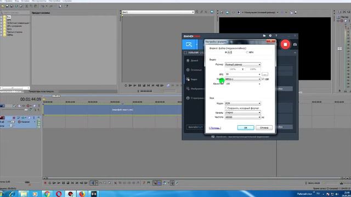Open Bandicam recording mode dropdown arrow
The image size is (351, 197).
(x=196, y=44)
